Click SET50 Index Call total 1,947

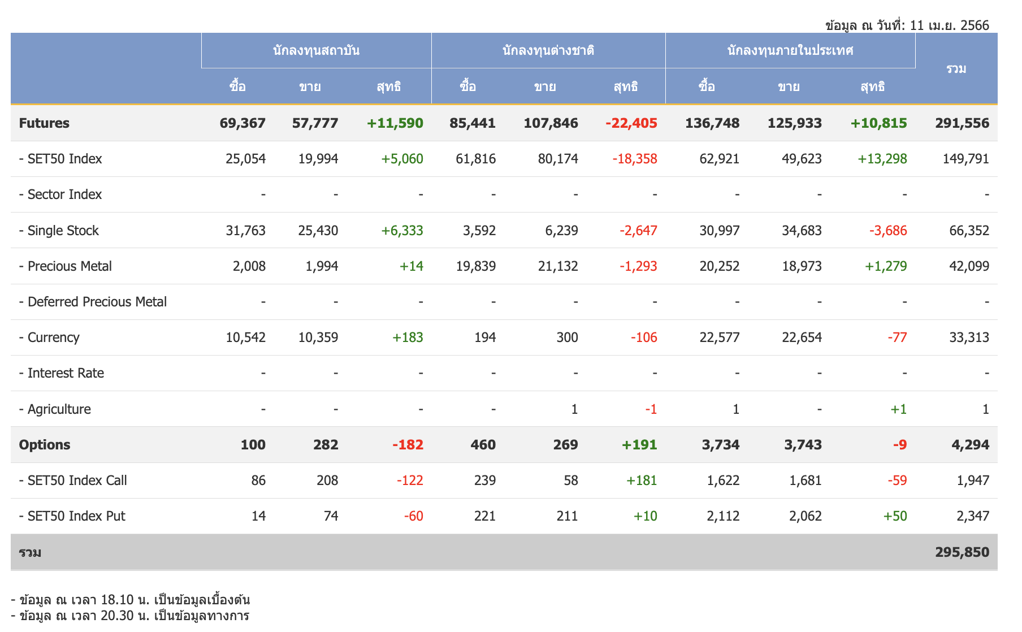coord(973,481)
